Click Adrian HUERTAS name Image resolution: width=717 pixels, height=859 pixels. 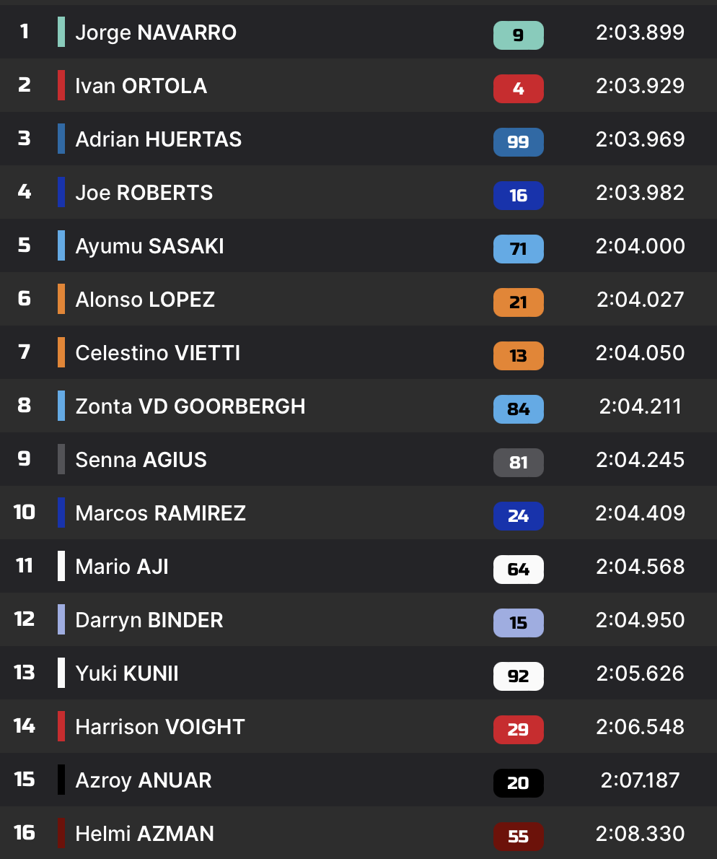pyautogui.click(x=159, y=139)
